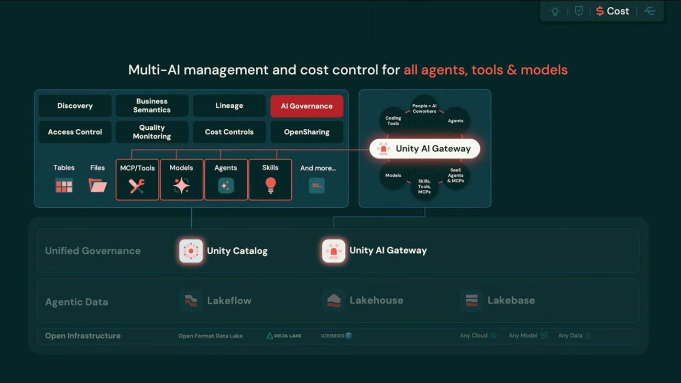
Task: Click the Lakeflow icon
Action: 191,301
